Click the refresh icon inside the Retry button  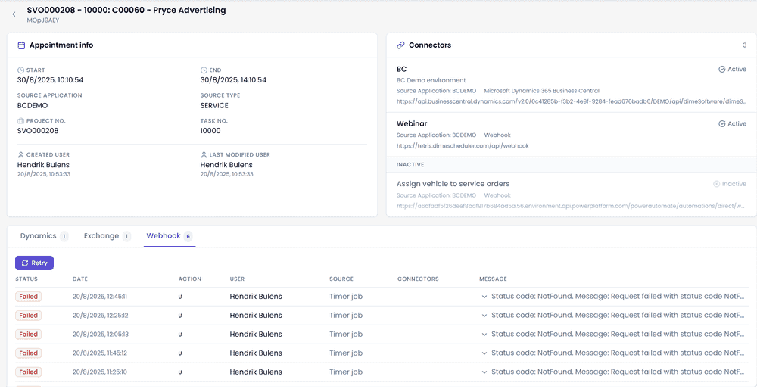coord(25,263)
